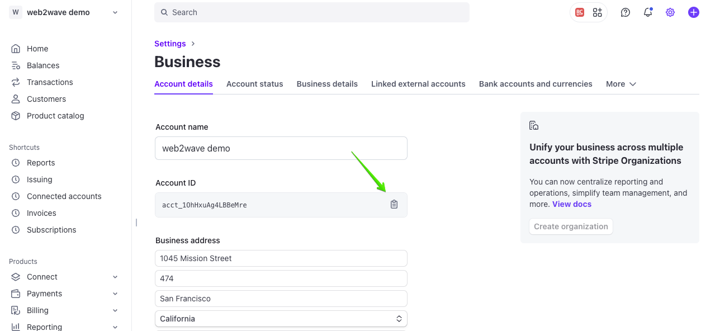This screenshot has width=720, height=331.
Task: Switch to the Account status tab
Action: [x=255, y=84]
